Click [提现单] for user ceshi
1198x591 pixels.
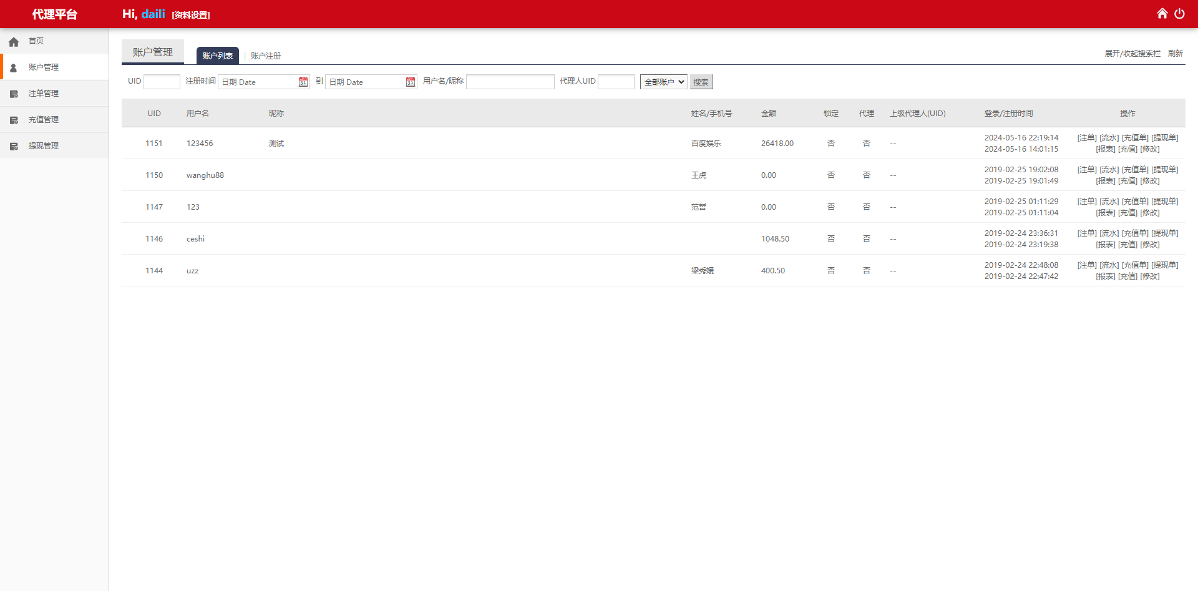click(x=1165, y=233)
